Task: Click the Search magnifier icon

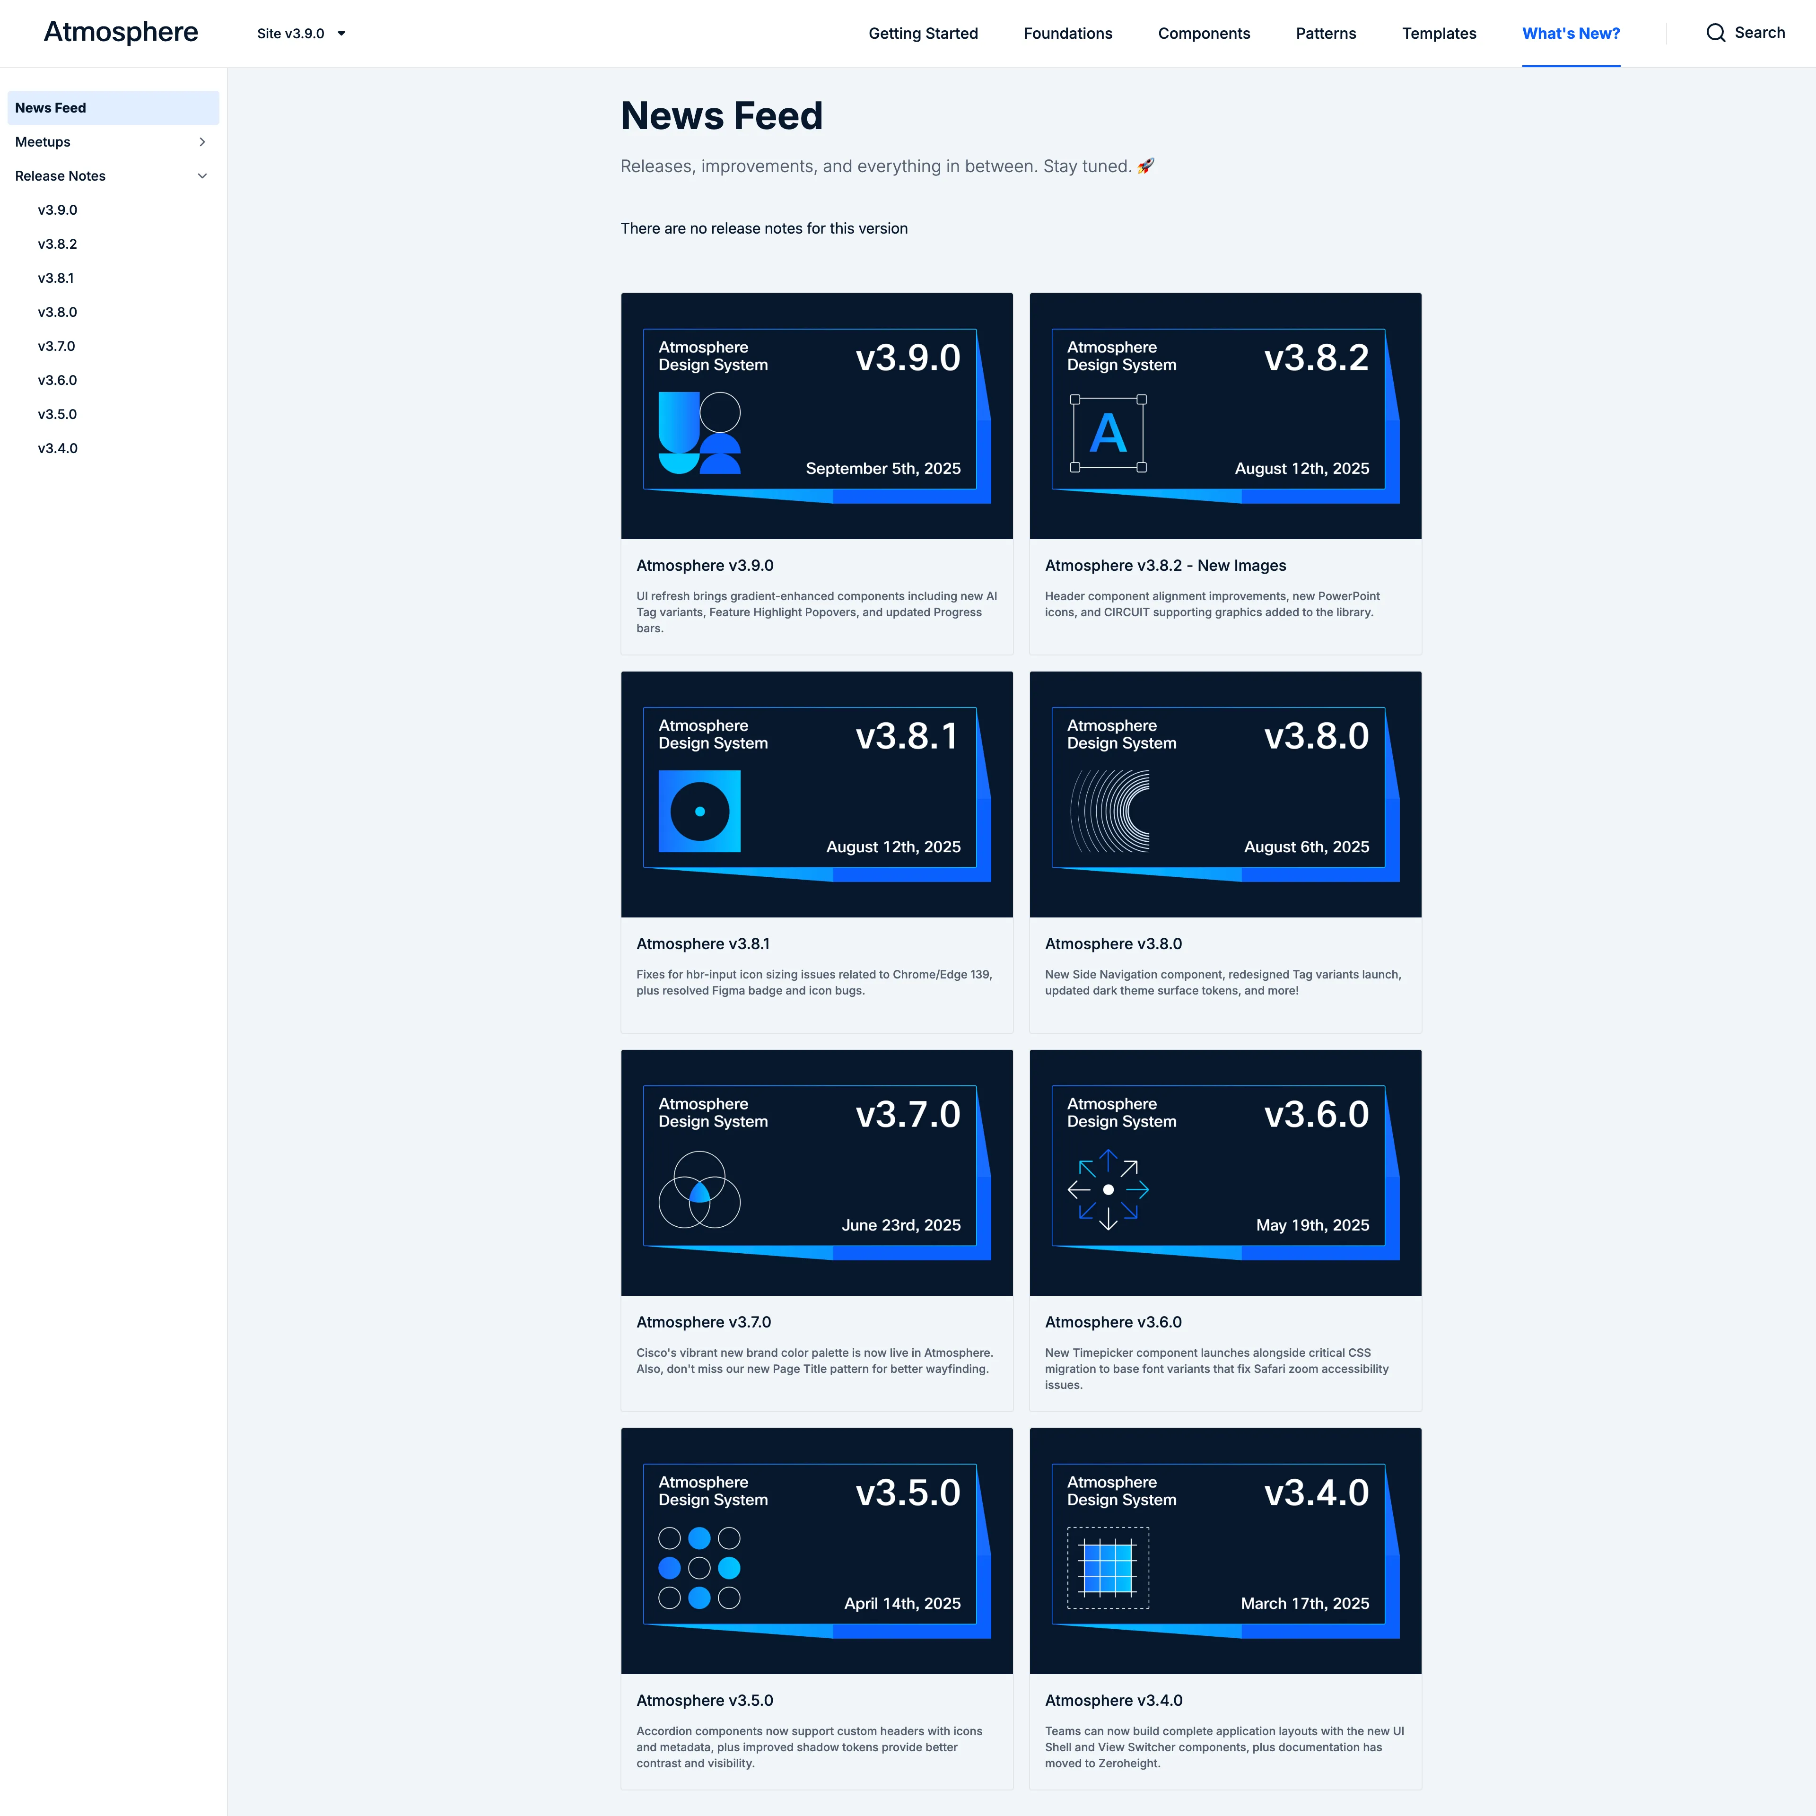Action: pos(1715,33)
